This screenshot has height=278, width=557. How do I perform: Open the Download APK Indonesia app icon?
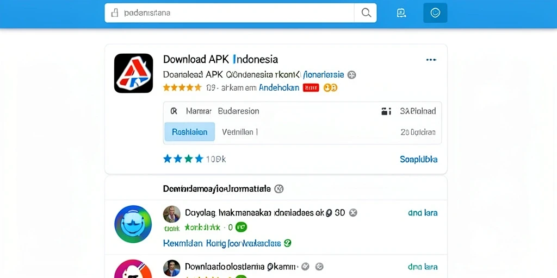134,73
